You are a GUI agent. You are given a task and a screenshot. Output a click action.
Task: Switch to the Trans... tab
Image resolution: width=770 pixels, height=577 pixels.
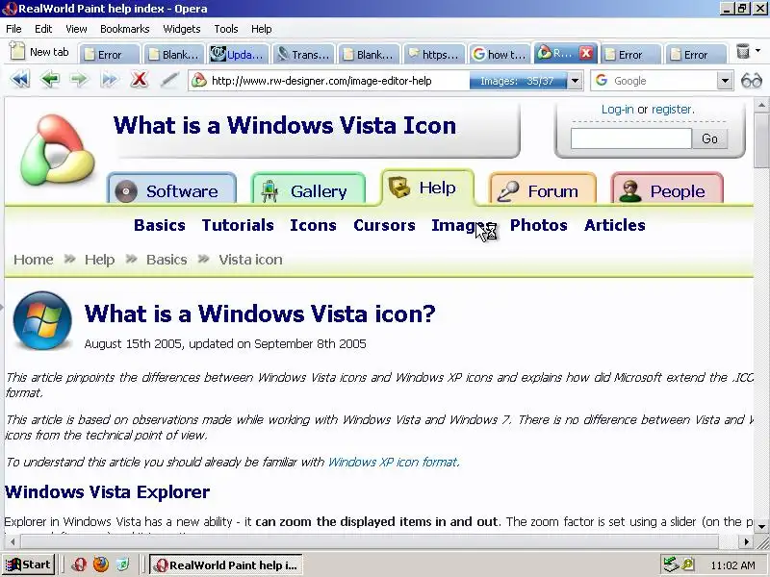coord(303,55)
